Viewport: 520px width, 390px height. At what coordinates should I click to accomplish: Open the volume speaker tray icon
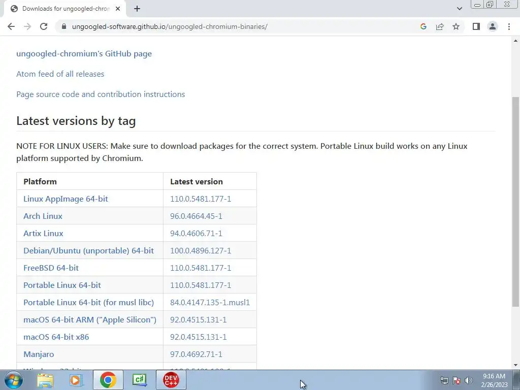tap(469, 380)
